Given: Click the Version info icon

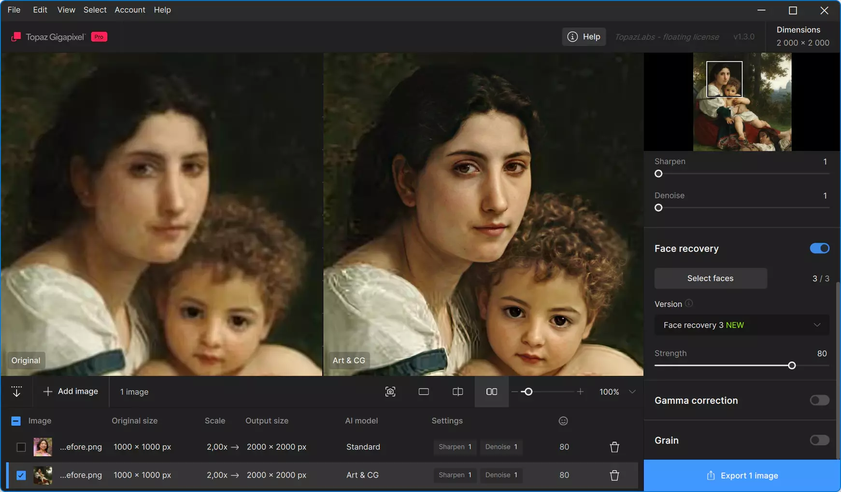Looking at the screenshot, I should click(x=689, y=303).
